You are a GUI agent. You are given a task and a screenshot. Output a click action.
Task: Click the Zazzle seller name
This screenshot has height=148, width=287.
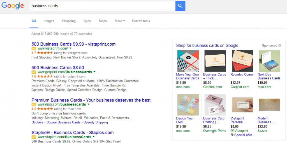pos(262,131)
